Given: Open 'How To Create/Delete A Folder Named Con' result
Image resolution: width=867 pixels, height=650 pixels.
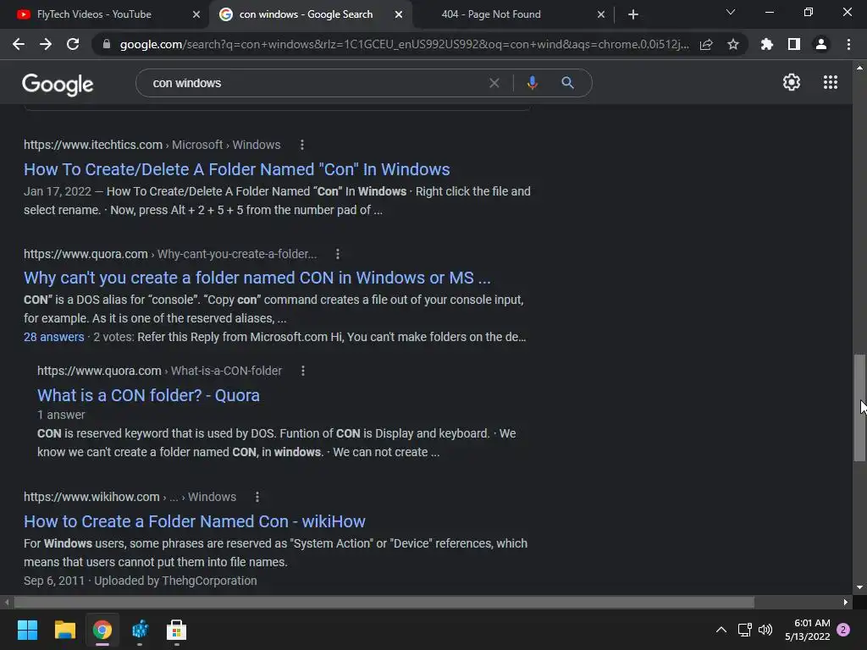Looking at the screenshot, I should point(237,169).
